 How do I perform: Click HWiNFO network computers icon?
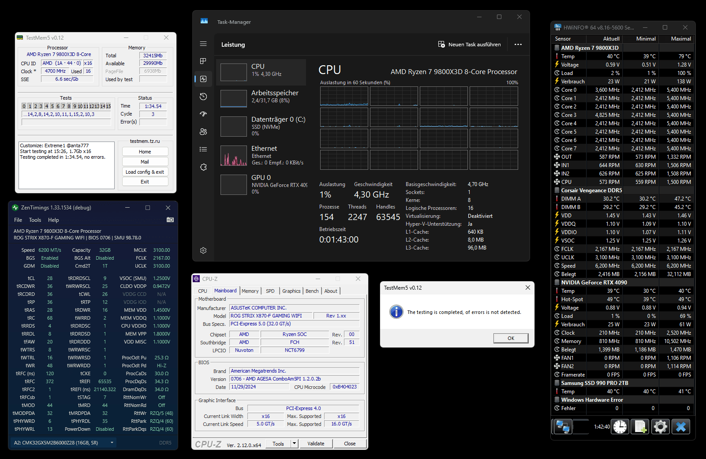[563, 427]
